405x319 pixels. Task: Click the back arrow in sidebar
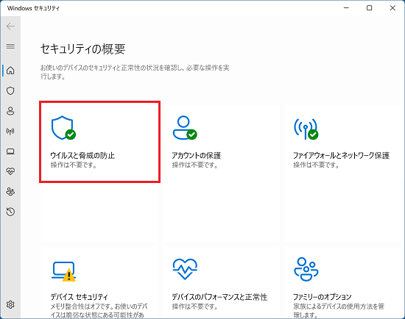click(x=10, y=26)
